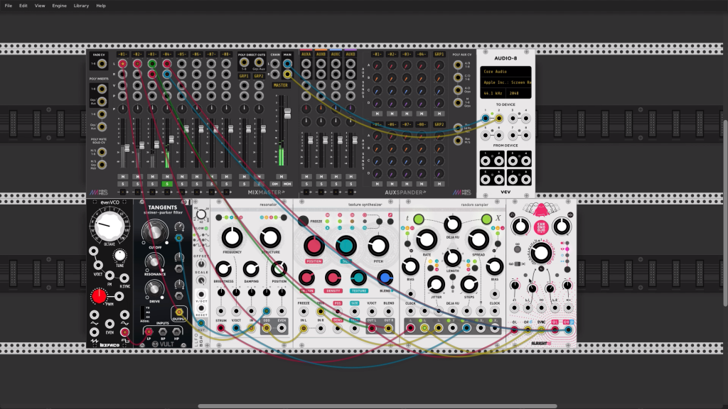Image resolution: width=728 pixels, height=409 pixels.
Task: Click the Chronoblob large center knob
Action: [x=541, y=253]
